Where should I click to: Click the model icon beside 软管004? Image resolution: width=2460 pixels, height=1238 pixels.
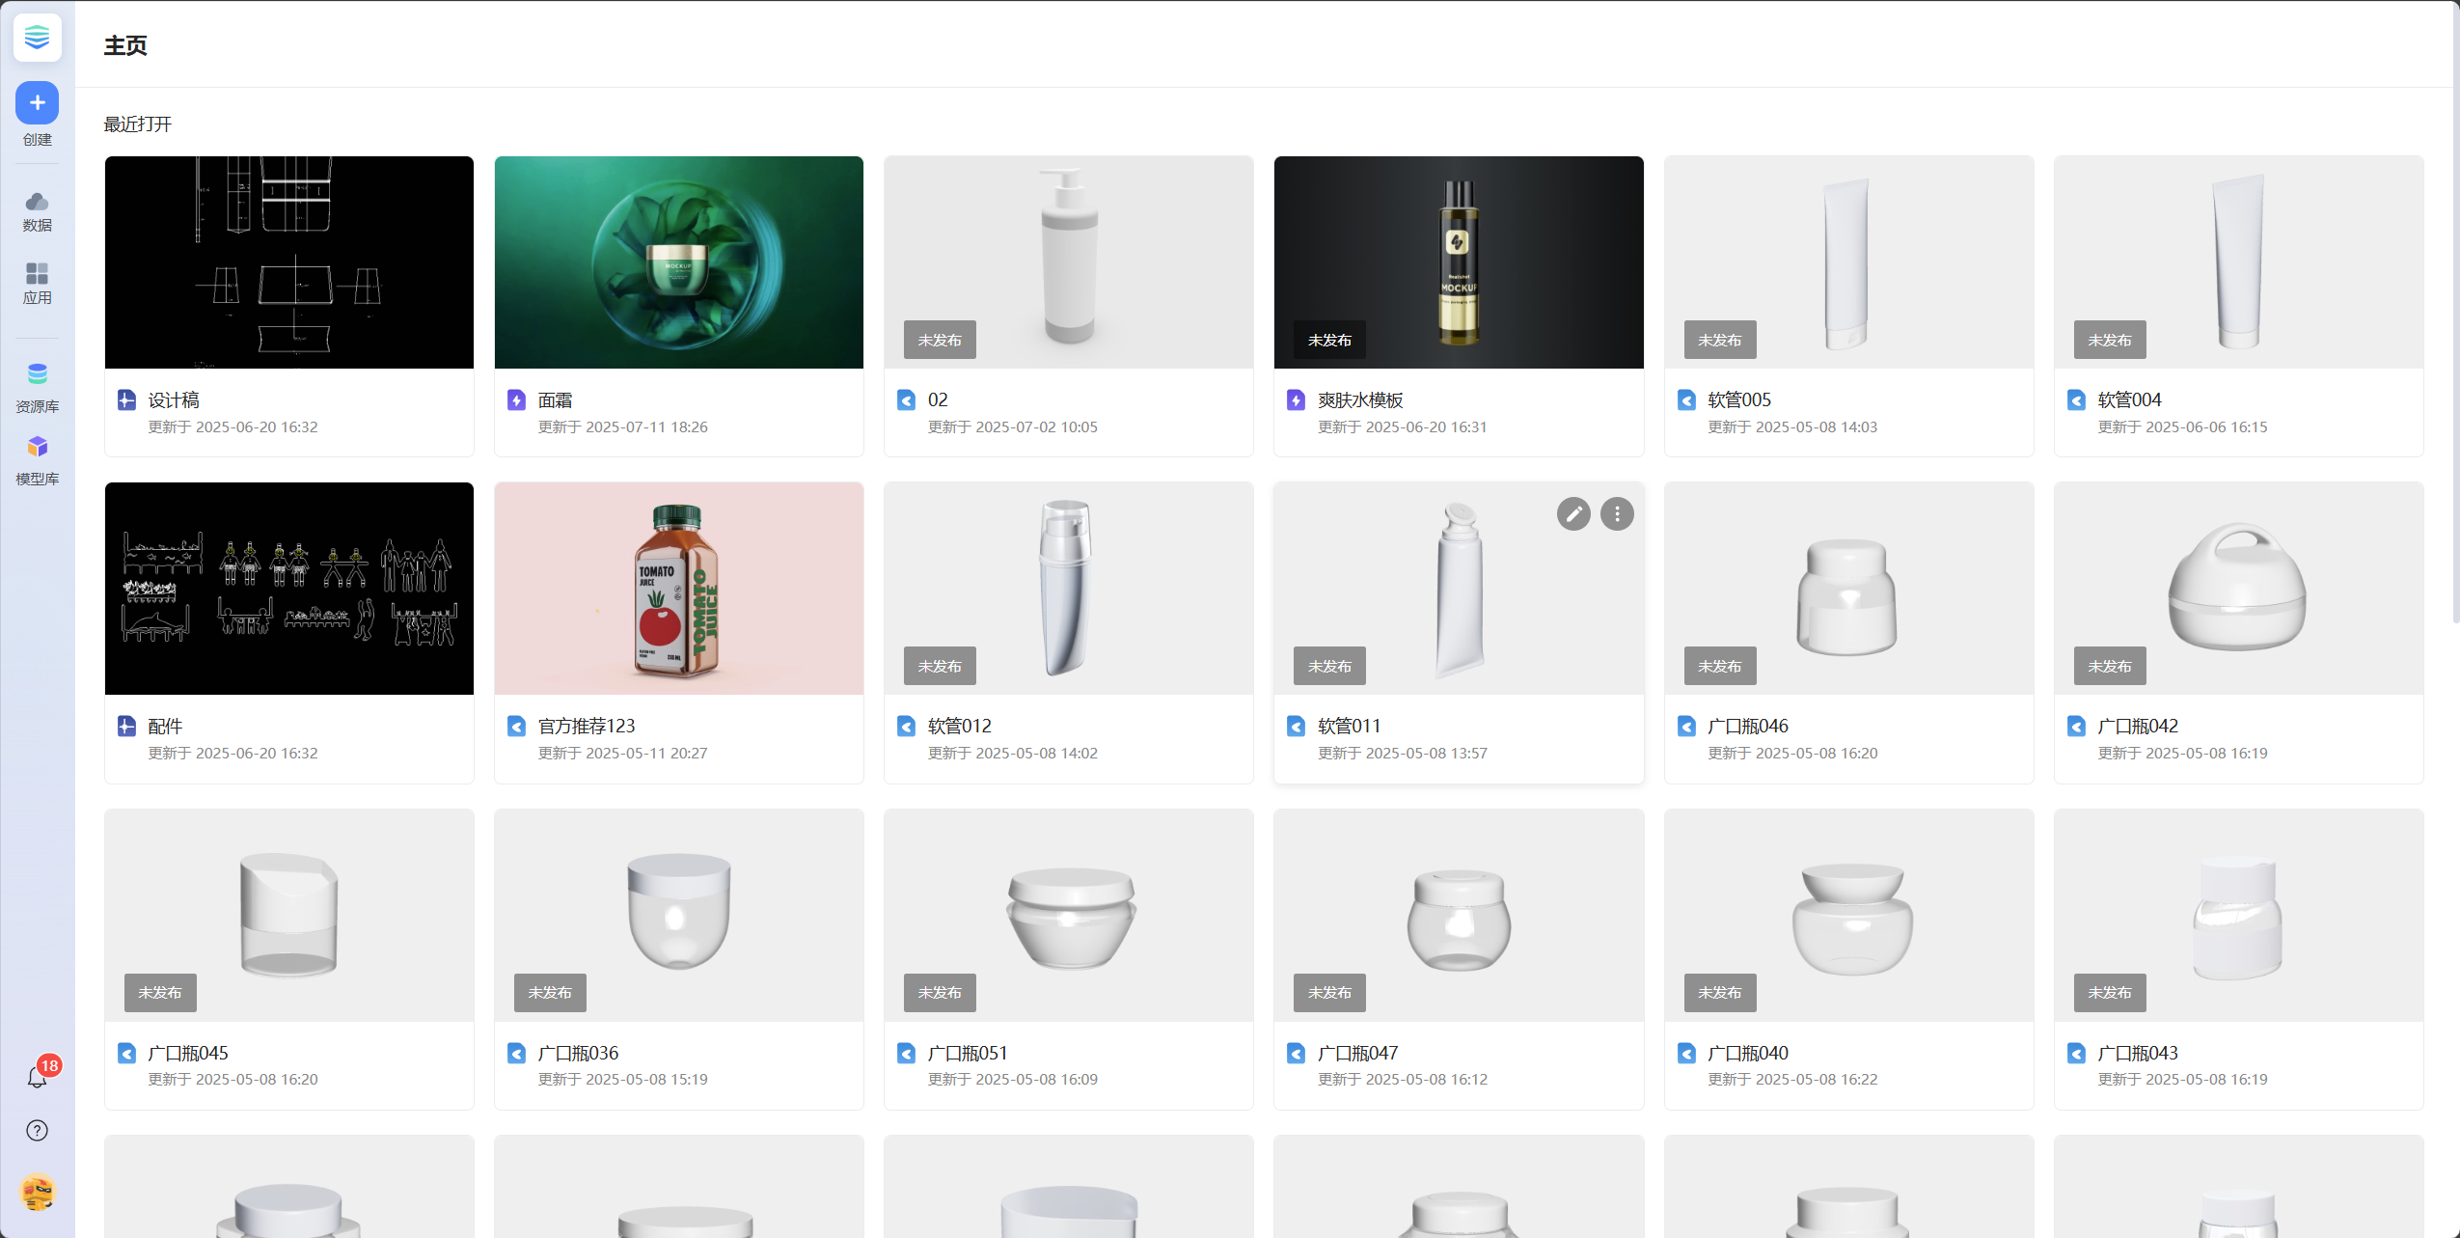pyautogui.click(x=2076, y=399)
